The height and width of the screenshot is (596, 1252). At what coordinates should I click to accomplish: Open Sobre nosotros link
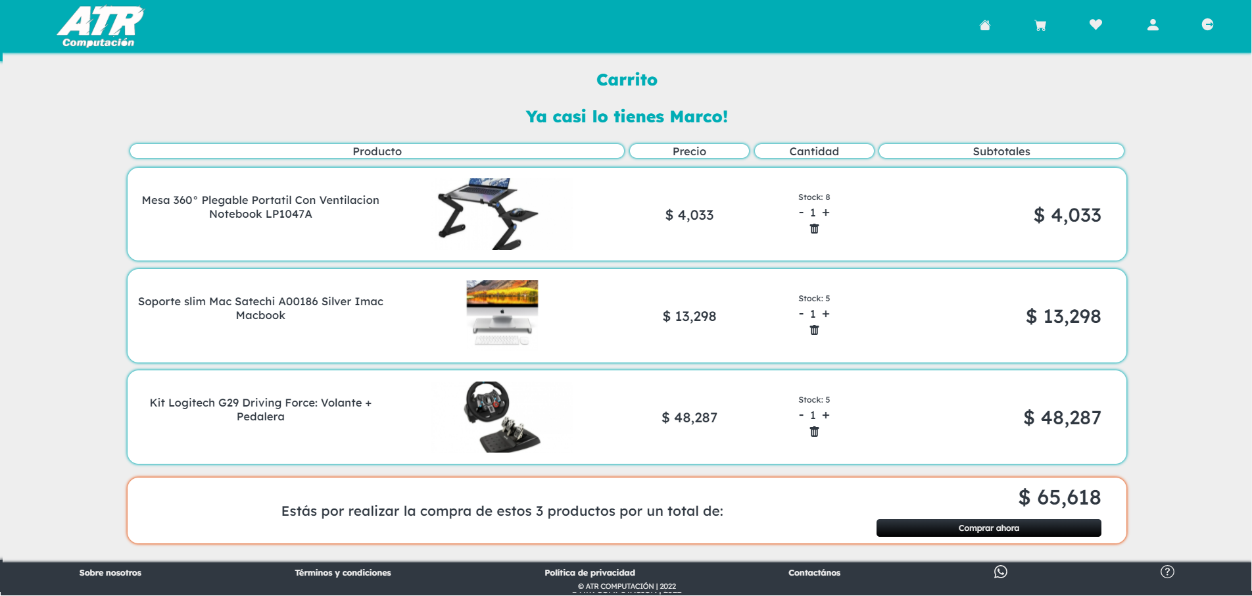click(110, 573)
